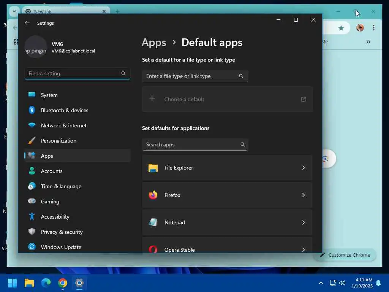Open the System settings category
389x292 pixels.
pos(77,95)
